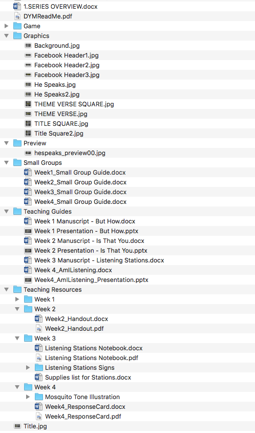Select Listening Stations Notebook.docx

pos(94,348)
